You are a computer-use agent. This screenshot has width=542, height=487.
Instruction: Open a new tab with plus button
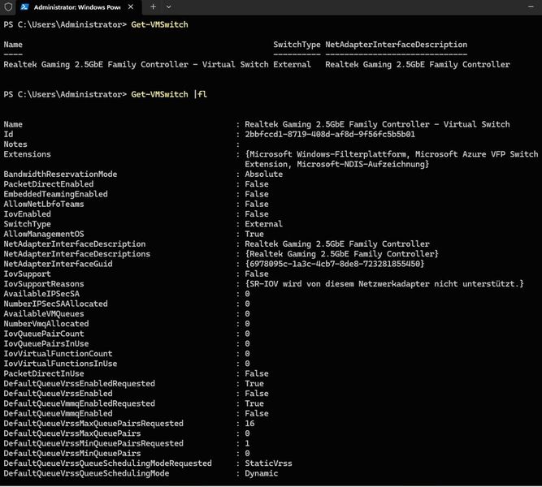(x=153, y=7)
